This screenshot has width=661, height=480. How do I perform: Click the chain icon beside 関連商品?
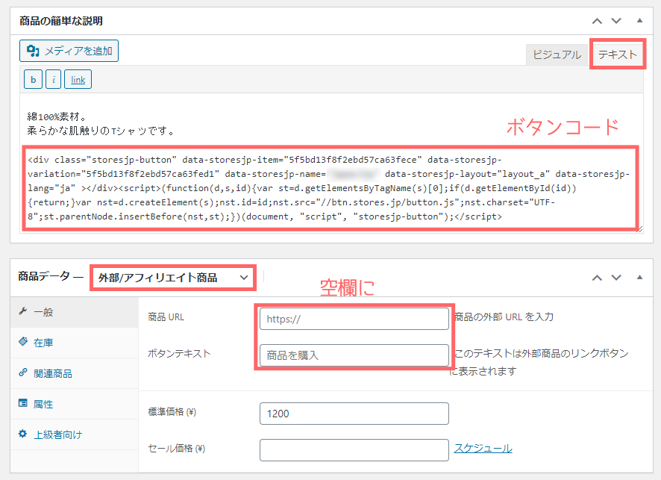pos(23,373)
